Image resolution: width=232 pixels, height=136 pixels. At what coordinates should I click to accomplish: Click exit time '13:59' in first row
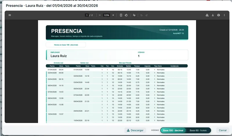[x=87, y=70]
